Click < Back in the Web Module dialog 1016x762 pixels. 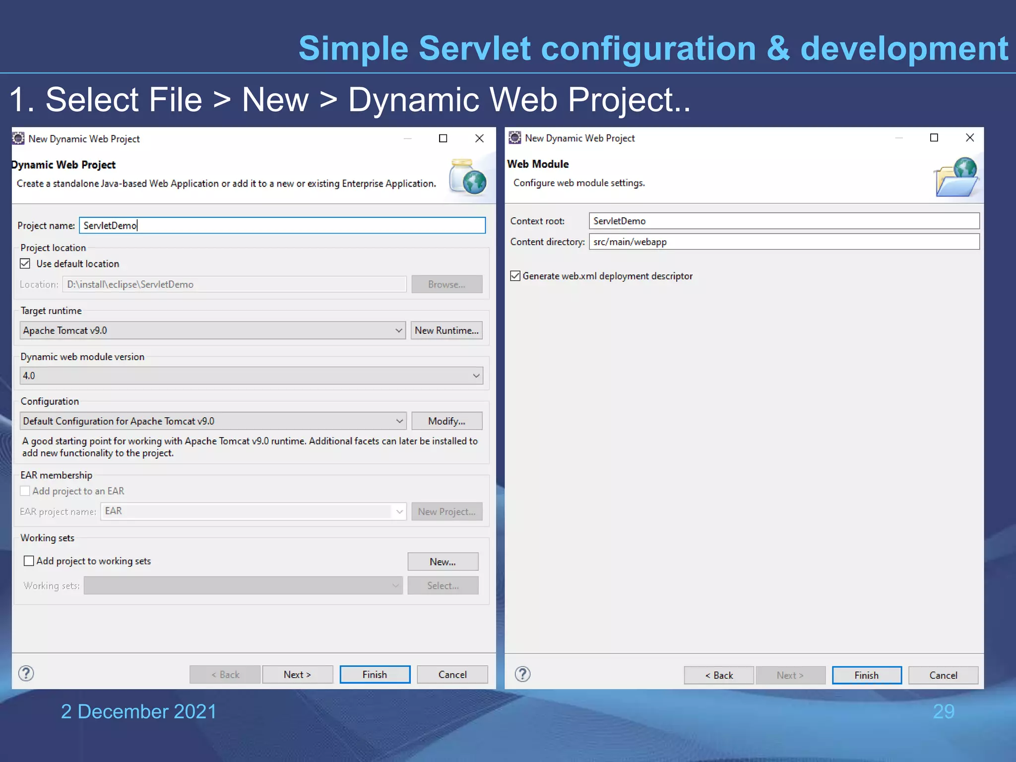tap(719, 675)
